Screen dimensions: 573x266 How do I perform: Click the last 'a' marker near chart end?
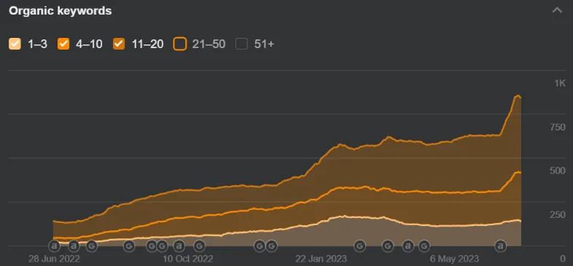pos(500,246)
